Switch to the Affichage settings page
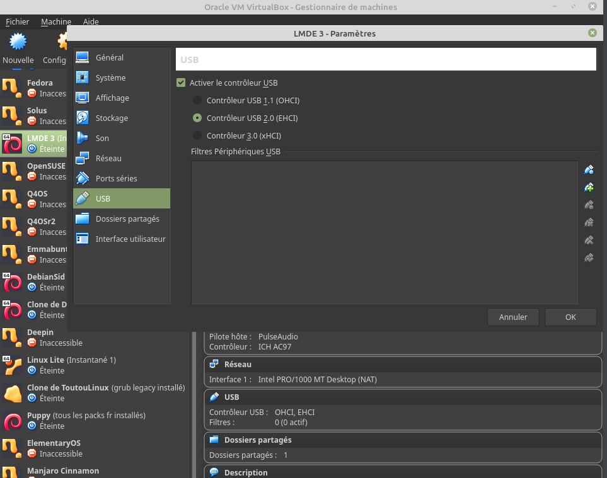Screen dimensions: 607x478 point(122,98)
